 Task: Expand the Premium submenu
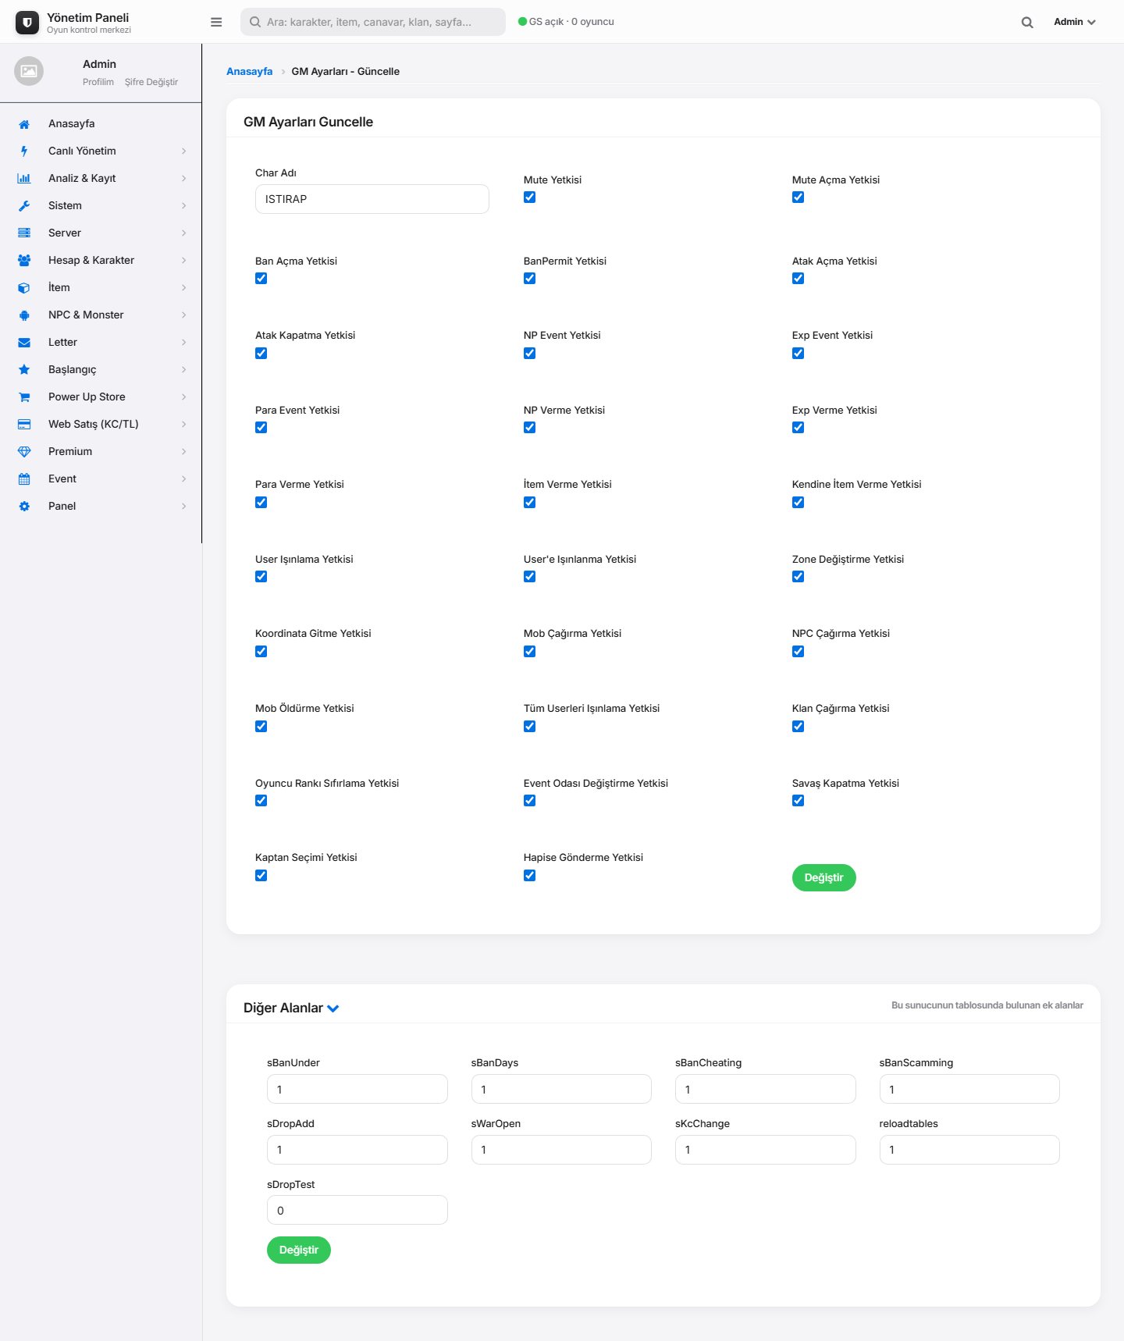pos(184,452)
